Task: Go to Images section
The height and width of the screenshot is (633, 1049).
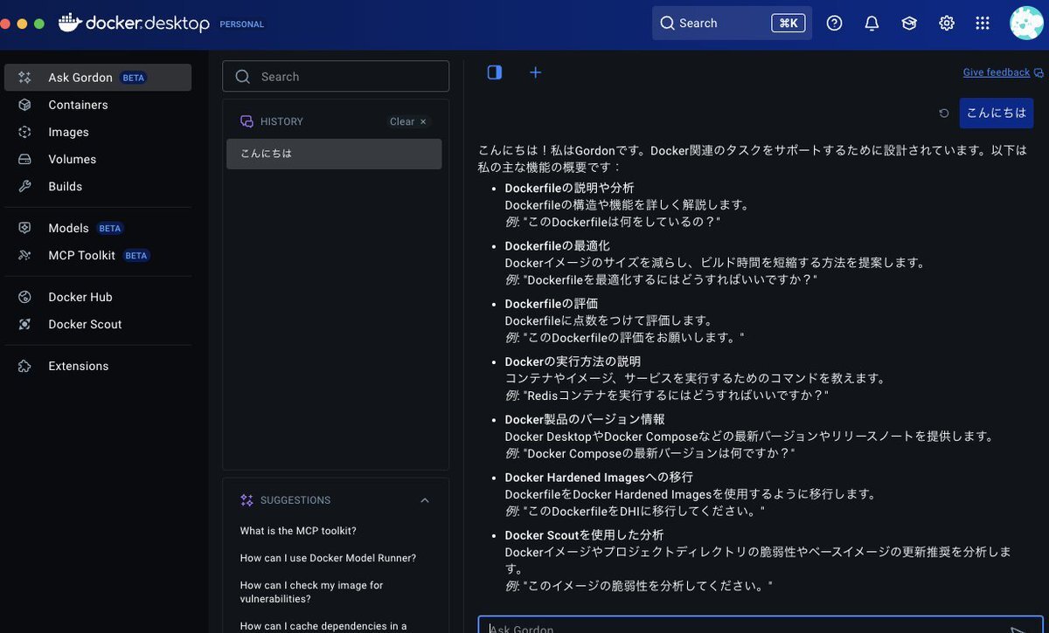Action: 98,132
